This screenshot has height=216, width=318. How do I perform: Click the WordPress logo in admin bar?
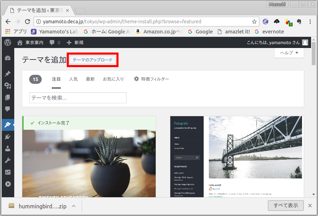tap(8, 42)
